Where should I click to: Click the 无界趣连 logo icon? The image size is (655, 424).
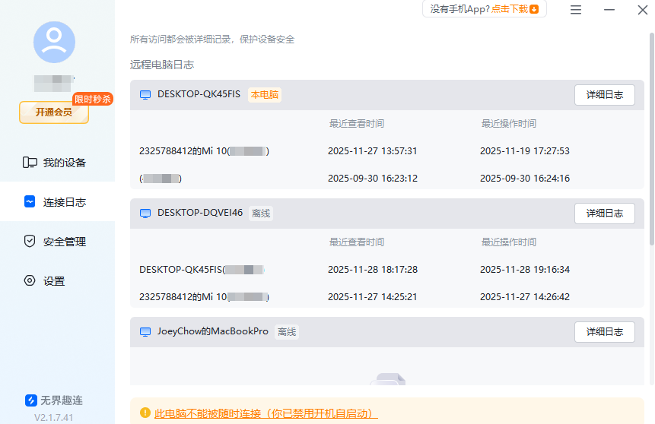[31, 400]
